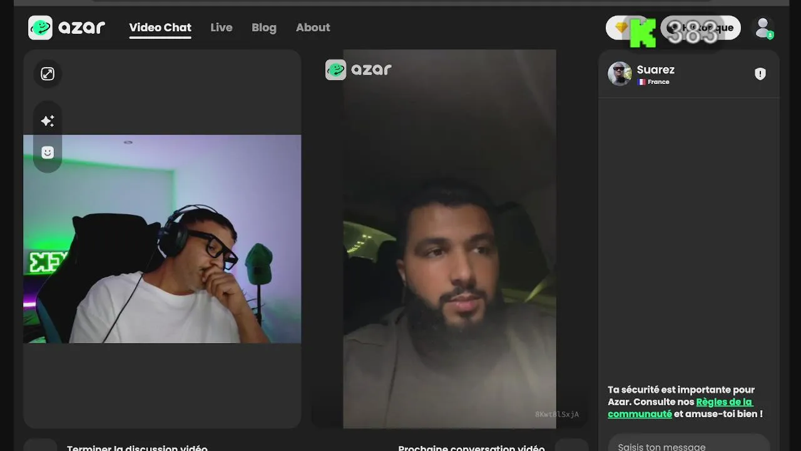Open the Video Chat tab

pyautogui.click(x=160, y=28)
